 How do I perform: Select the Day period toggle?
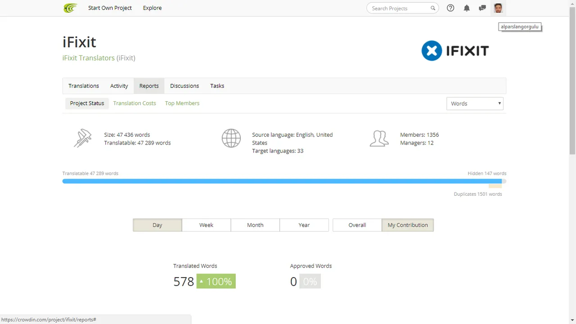[157, 225]
